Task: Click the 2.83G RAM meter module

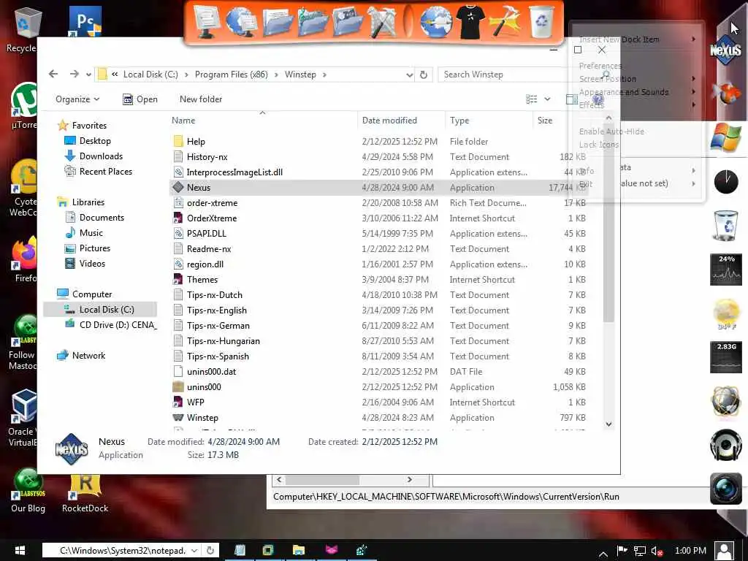Action: [725, 357]
